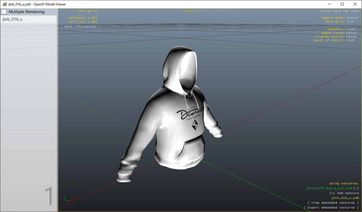
Task: Select jbib_016_u in the model list
Action: [x=13, y=19]
